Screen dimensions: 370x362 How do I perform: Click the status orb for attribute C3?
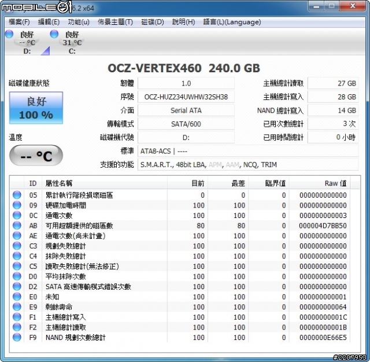(x=17, y=246)
